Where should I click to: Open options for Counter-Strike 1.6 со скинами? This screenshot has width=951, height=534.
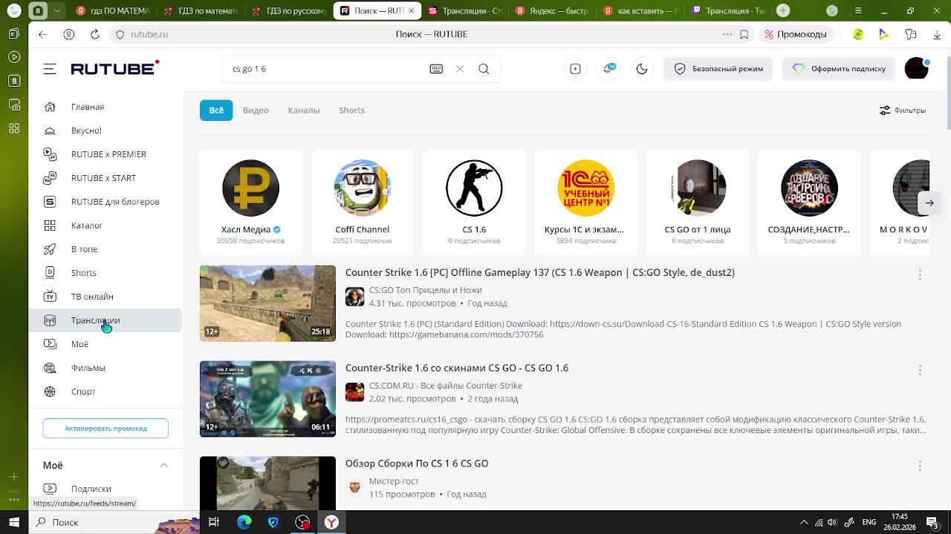point(920,370)
